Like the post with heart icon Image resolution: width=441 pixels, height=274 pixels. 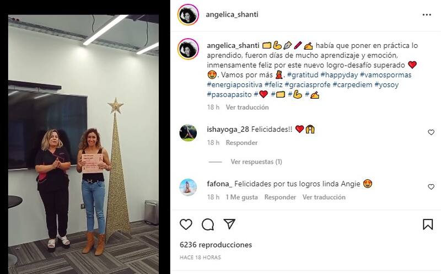pos(186,224)
